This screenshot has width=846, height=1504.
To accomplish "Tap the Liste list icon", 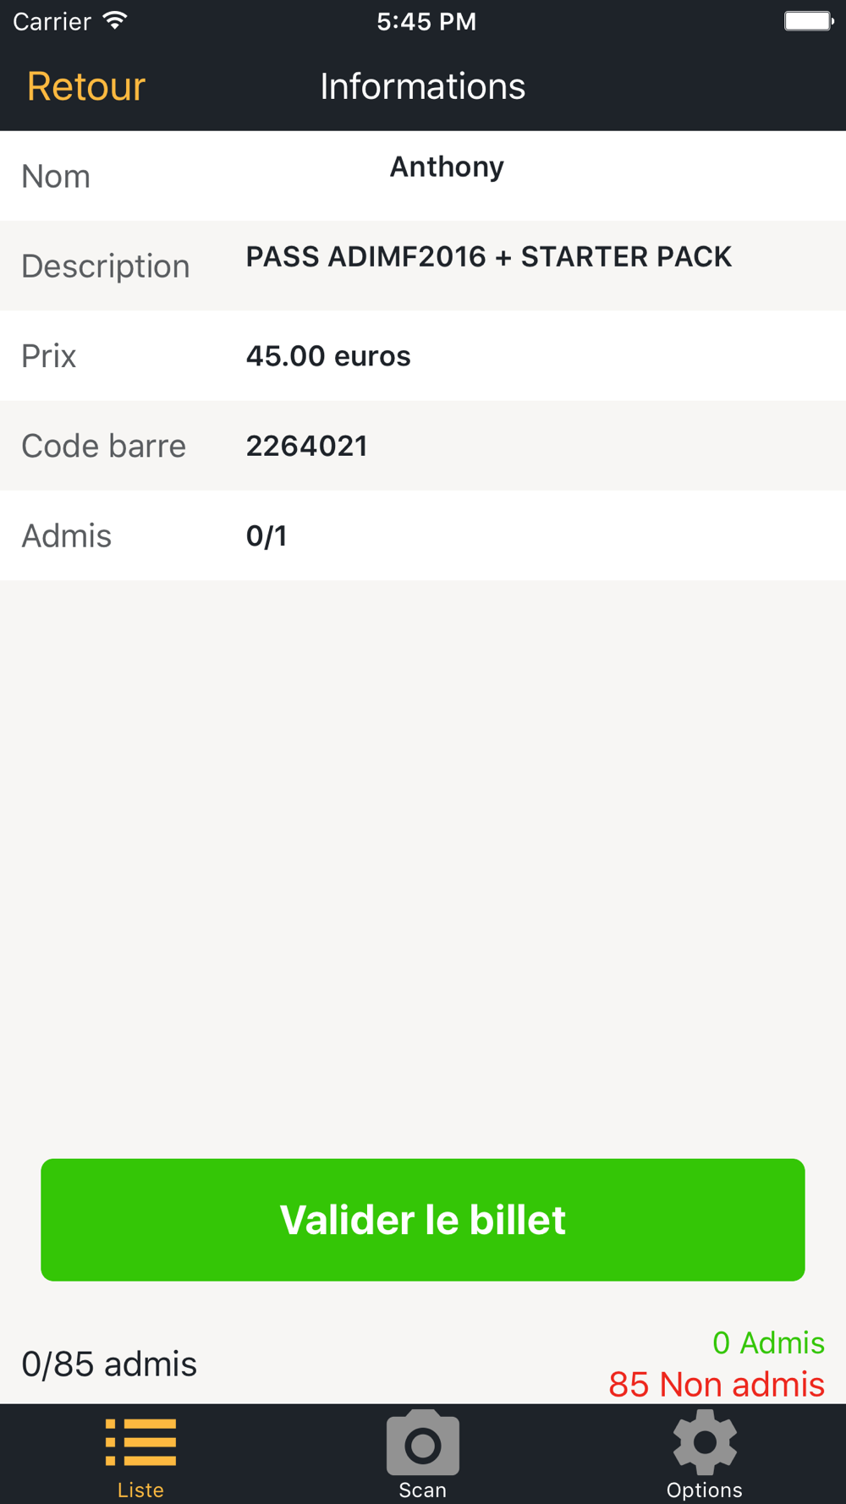I will [140, 1441].
